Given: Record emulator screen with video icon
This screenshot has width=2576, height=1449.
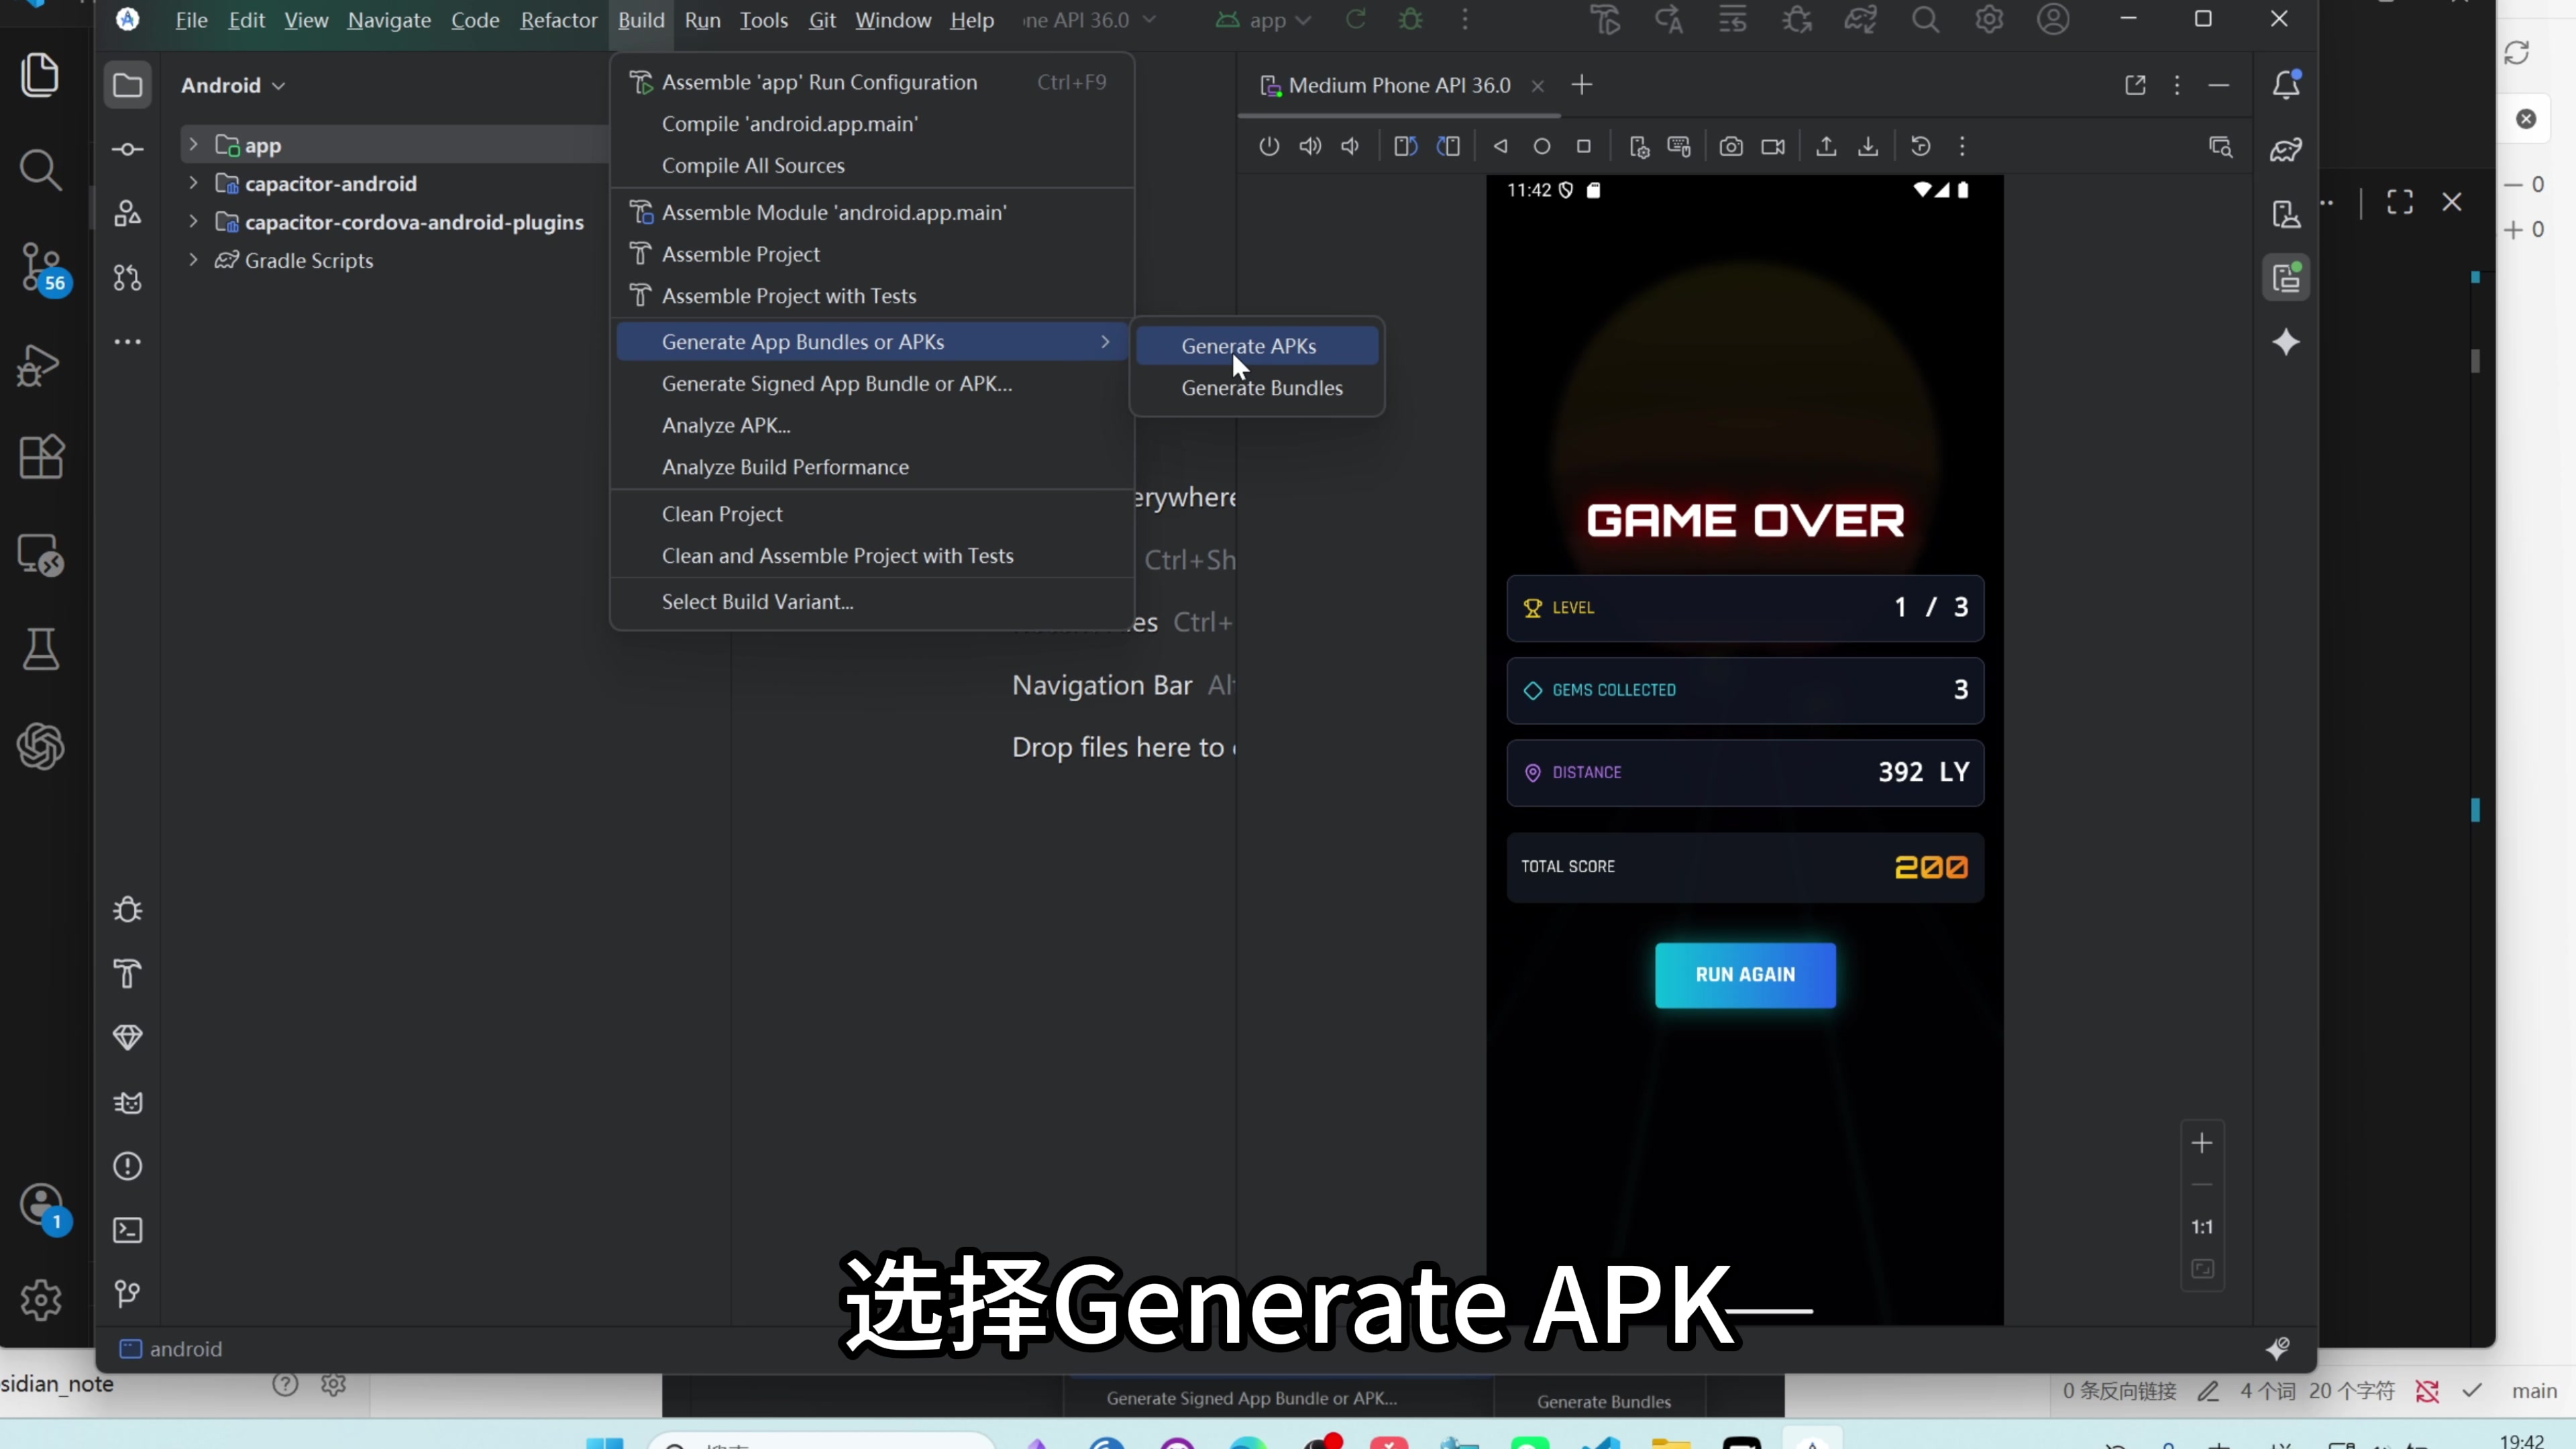Looking at the screenshot, I should pos(1773,147).
